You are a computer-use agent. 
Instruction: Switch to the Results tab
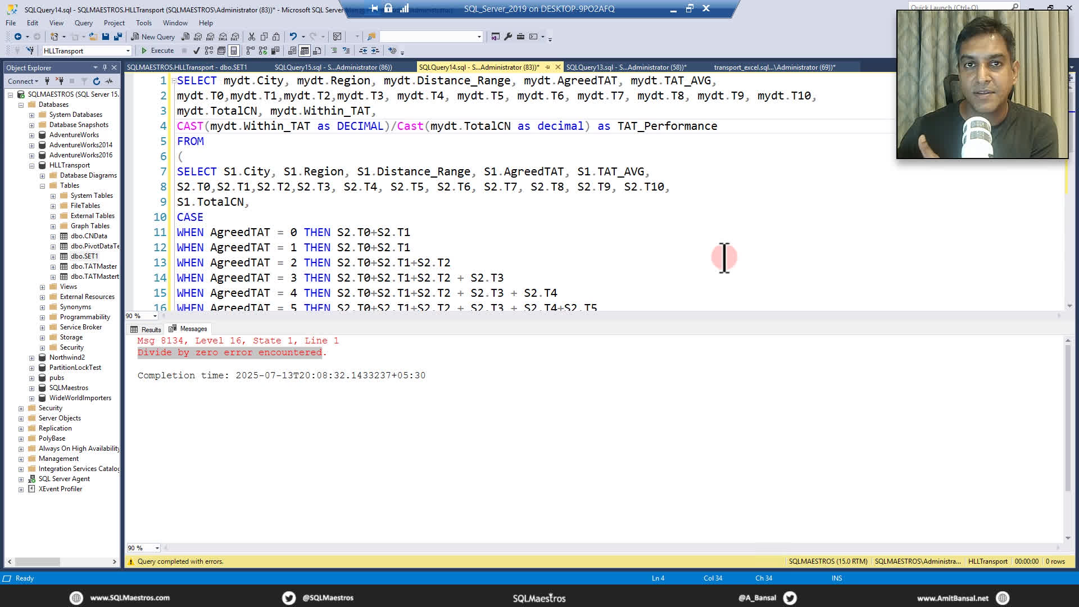pyautogui.click(x=146, y=329)
